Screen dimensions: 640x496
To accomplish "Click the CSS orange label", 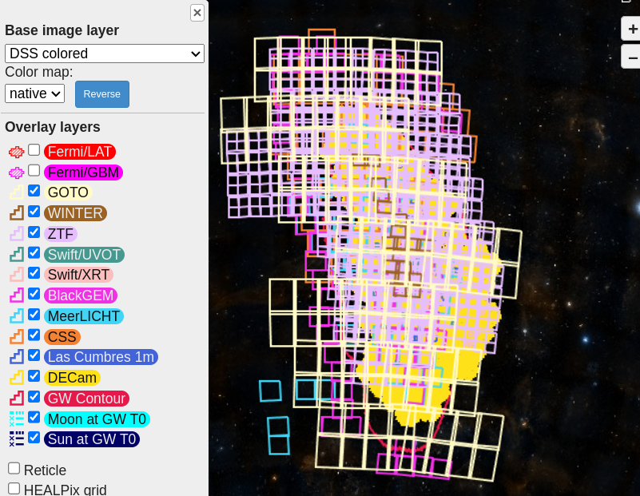I will pyautogui.click(x=62, y=337).
